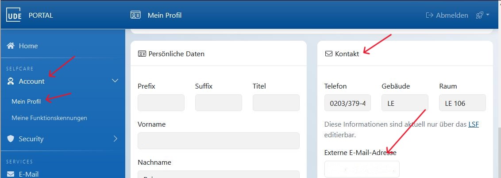Viewport: 501px width, 178px height.
Task: Click the Persönliche Daten card icon
Action: pos(142,54)
